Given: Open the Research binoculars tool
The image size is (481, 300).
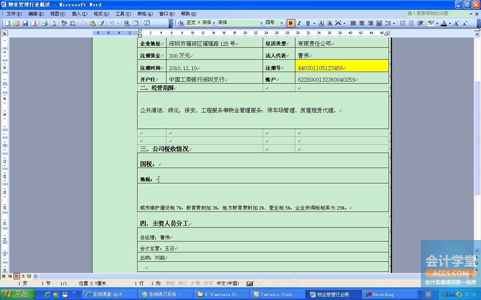Looking at the screenshot, I should tap(73, 23).
